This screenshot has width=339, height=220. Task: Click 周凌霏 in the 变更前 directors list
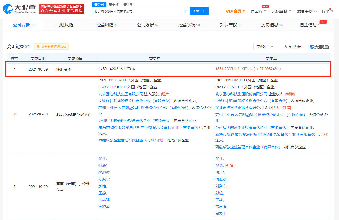click(104, 207)
